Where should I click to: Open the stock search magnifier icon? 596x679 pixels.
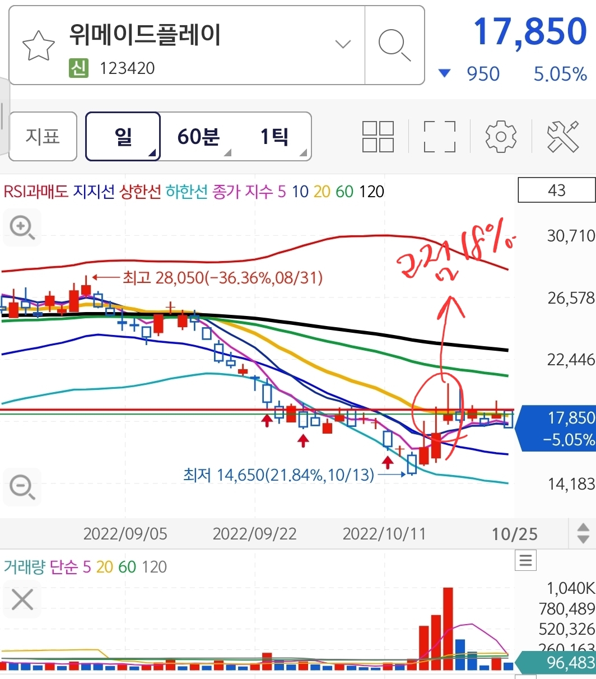[x=394, y=45]
